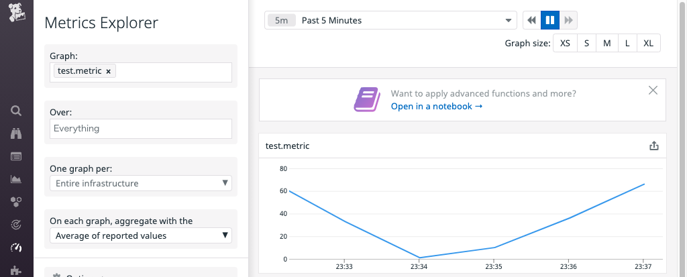Step the time frame forward
The height and width of the screenshot is (277, 687).
568,20
